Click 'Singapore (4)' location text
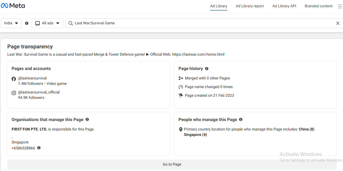The width and height of the screenshot is (343, 171). (195, 135)
